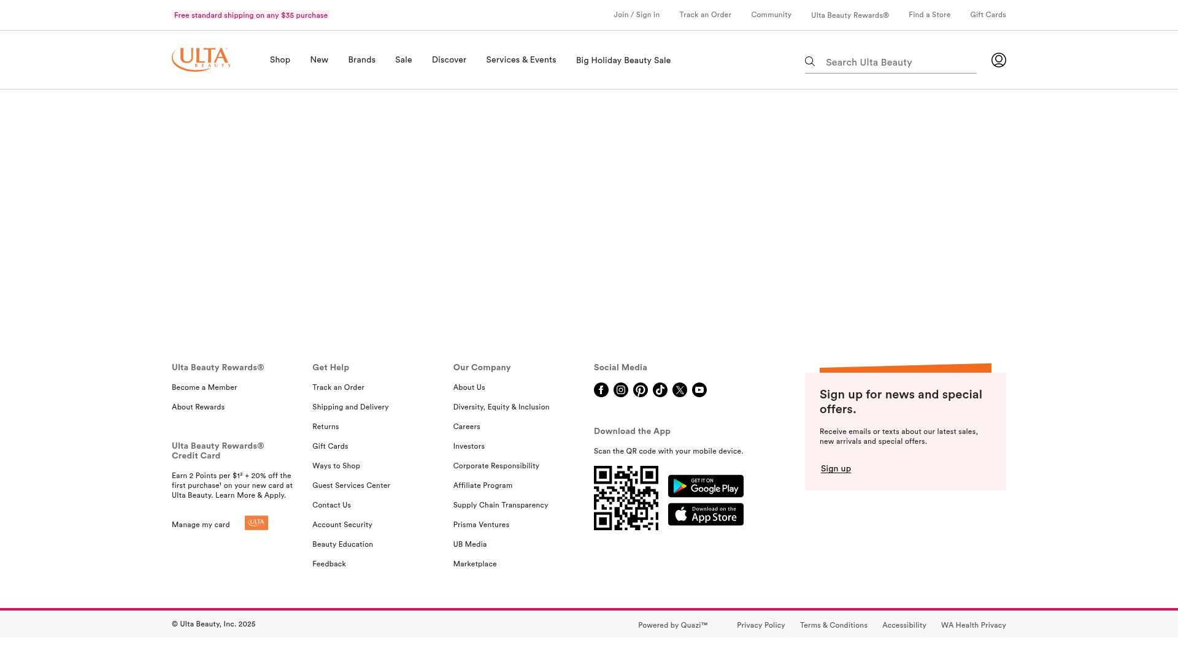Open the Shop menu
This screenshot has width=1178, height=662.
point(280,59)
